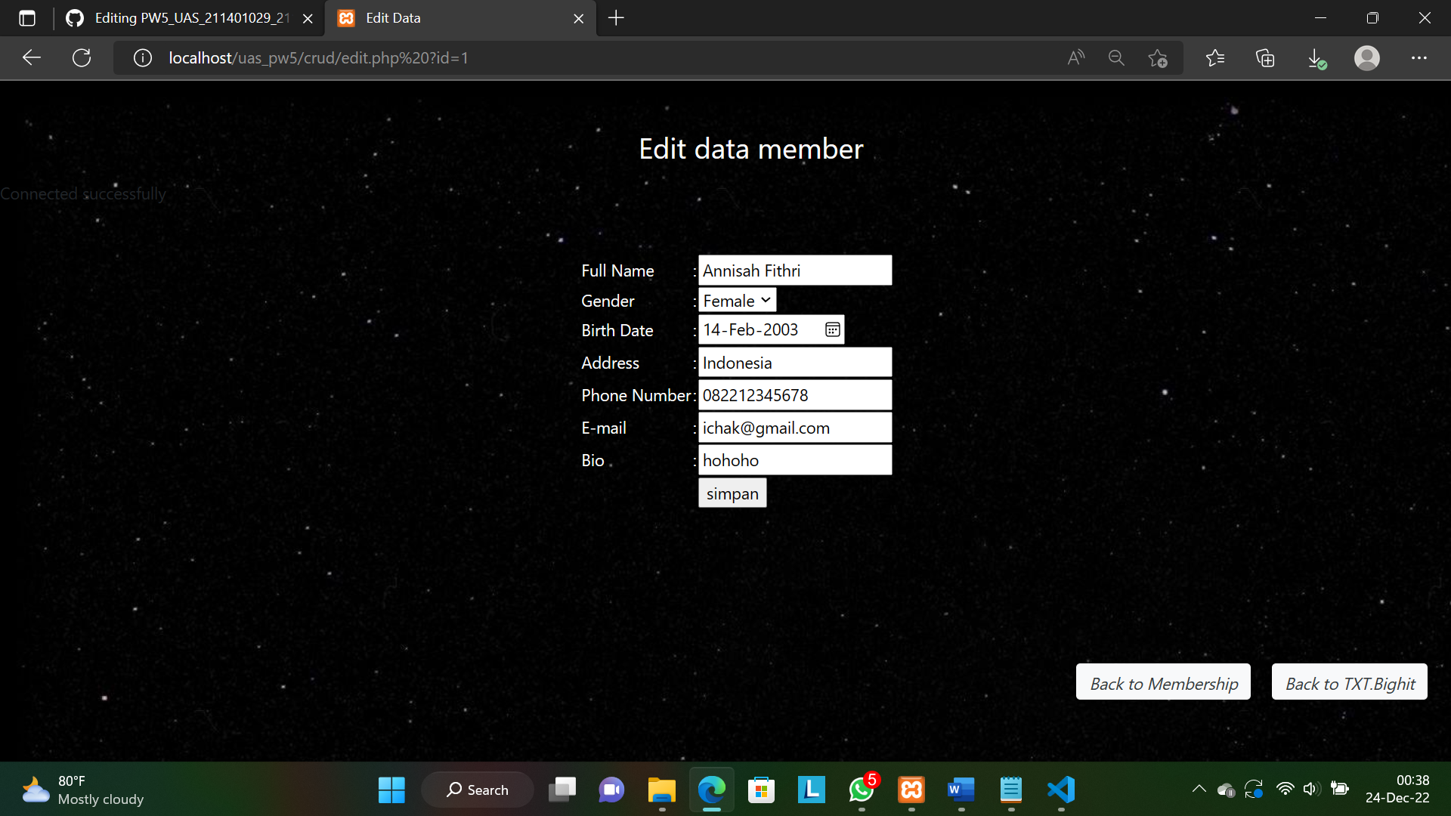1451x816 pixels.
Task: Open WhatsApp from the taskbar
Action: (x=862, y=791)
